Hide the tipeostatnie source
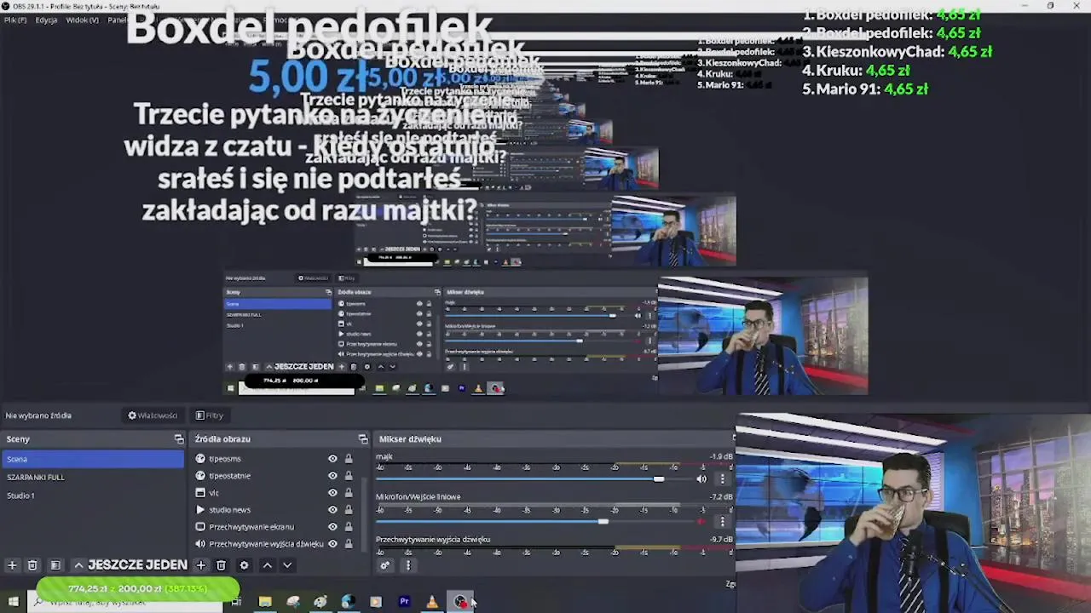 [332, 476]
